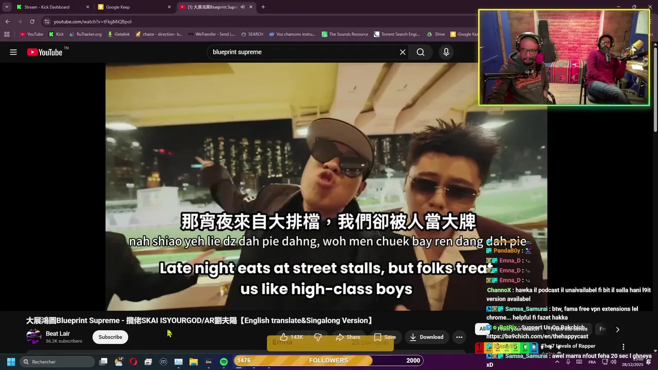Viewport: 658px width, 370px height.
Task: Open the weather widget on taskbar
Action: click(x=118, y=362)
